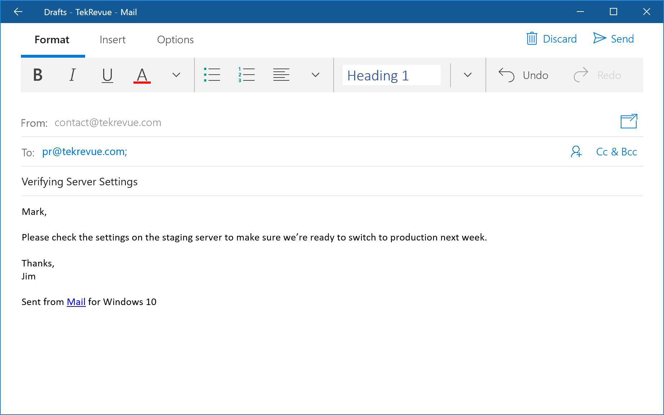
Task: Go back using the arrow in title bar
Action: tap(18, 12)
